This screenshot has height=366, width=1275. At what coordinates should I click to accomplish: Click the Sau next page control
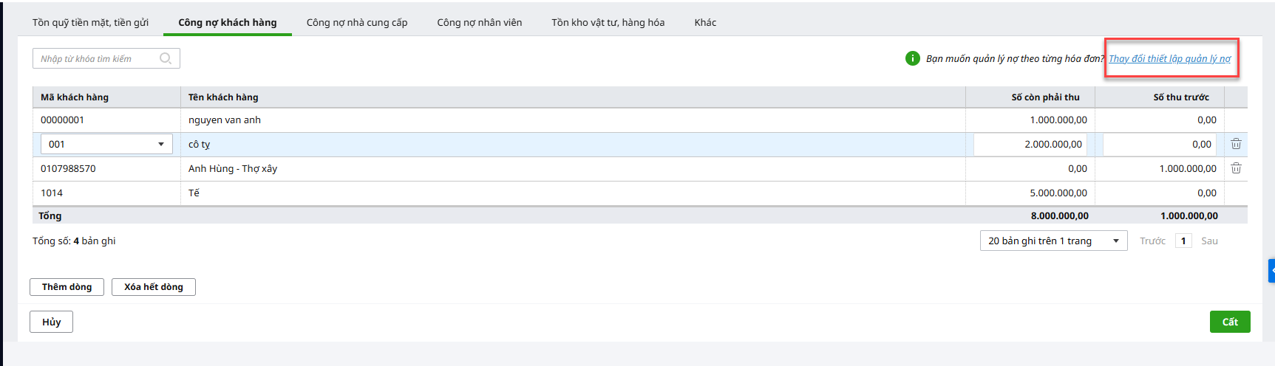pyautogui.click(x=1209, y=241)
